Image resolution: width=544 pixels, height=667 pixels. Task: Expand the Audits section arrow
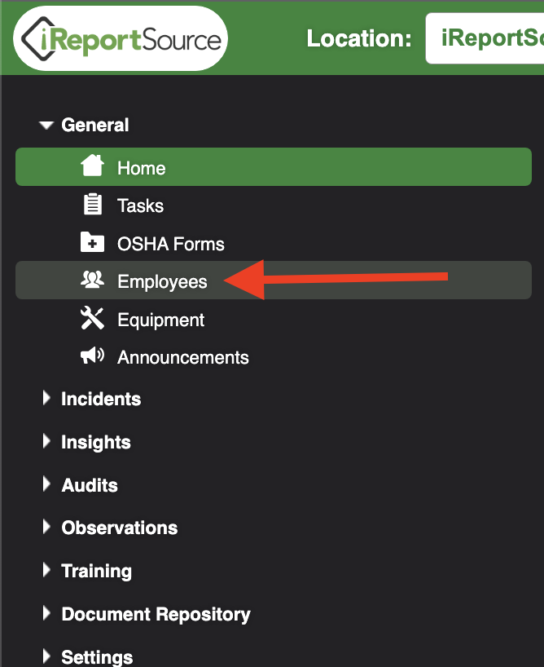[x=46, y=484]
